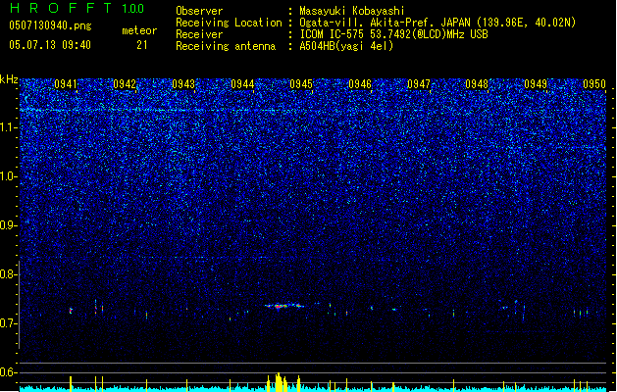
Task: Click the tallest yellow power spike near 0945
Action: coord(279,382)
